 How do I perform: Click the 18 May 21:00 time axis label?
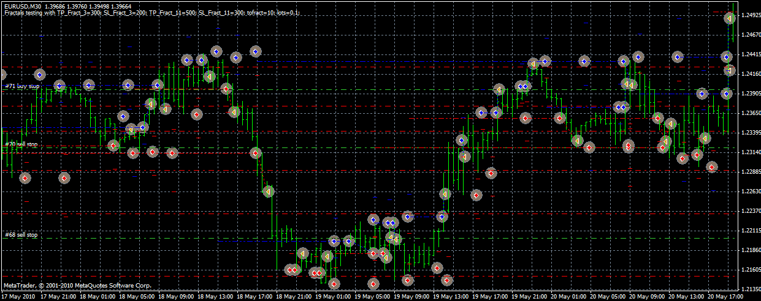(x=294, y=296)
